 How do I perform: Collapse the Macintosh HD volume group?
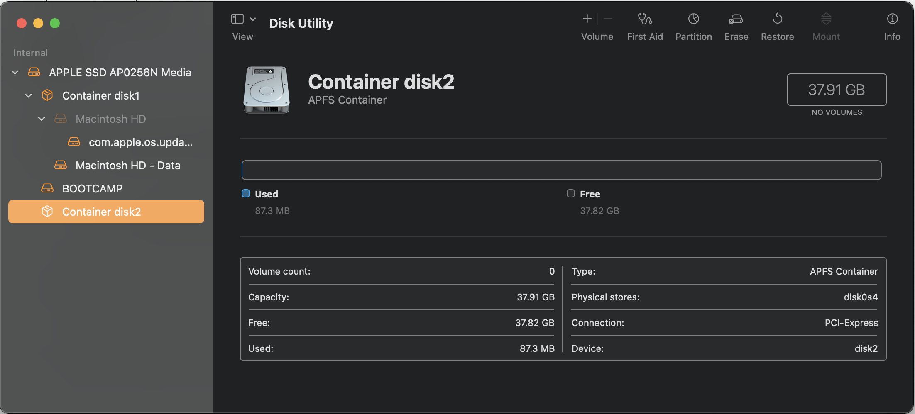41,119
